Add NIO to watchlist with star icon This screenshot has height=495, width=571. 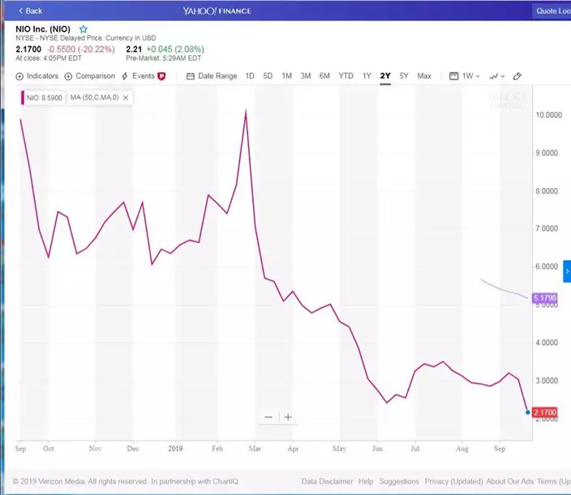(83, 29)
